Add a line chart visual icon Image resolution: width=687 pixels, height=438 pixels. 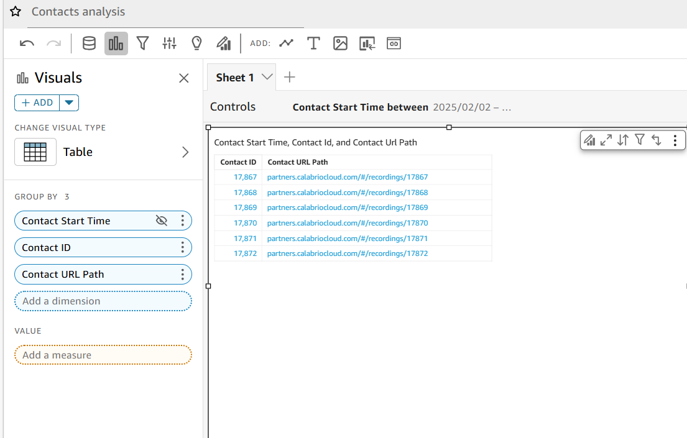tap(286, 43)
